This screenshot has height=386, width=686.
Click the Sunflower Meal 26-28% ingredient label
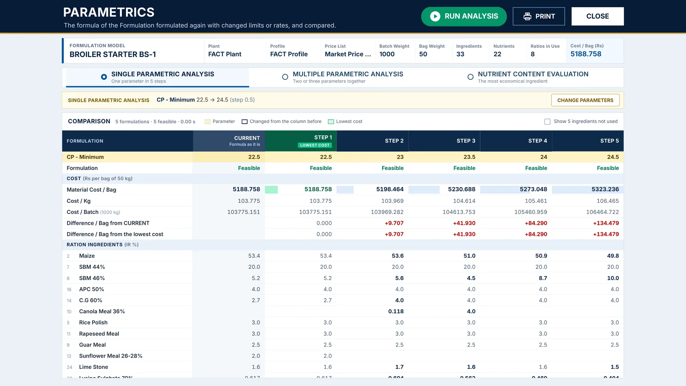tap(111, 356)
